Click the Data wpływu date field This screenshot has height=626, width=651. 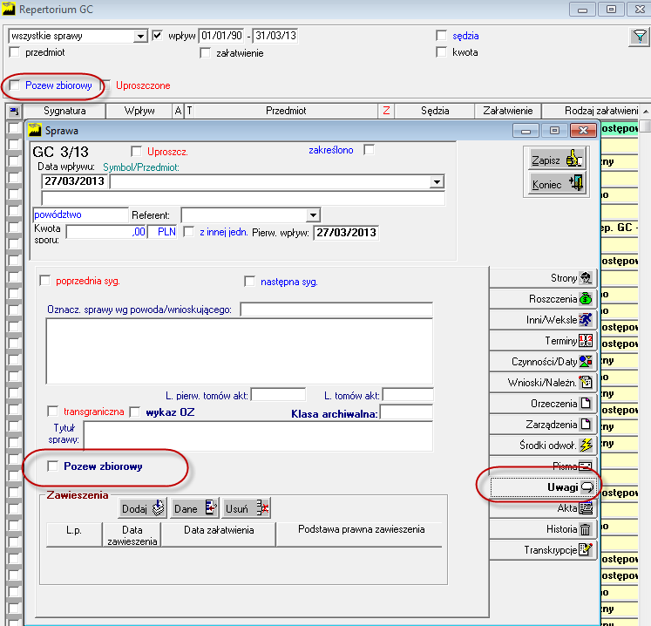point(75,181)
